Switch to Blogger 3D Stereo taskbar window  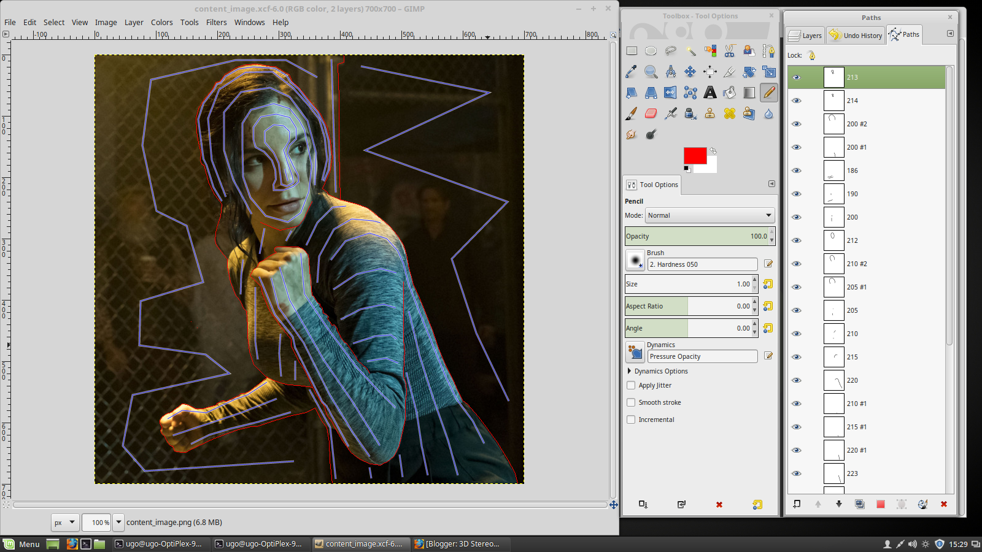(x=457, y=544)
